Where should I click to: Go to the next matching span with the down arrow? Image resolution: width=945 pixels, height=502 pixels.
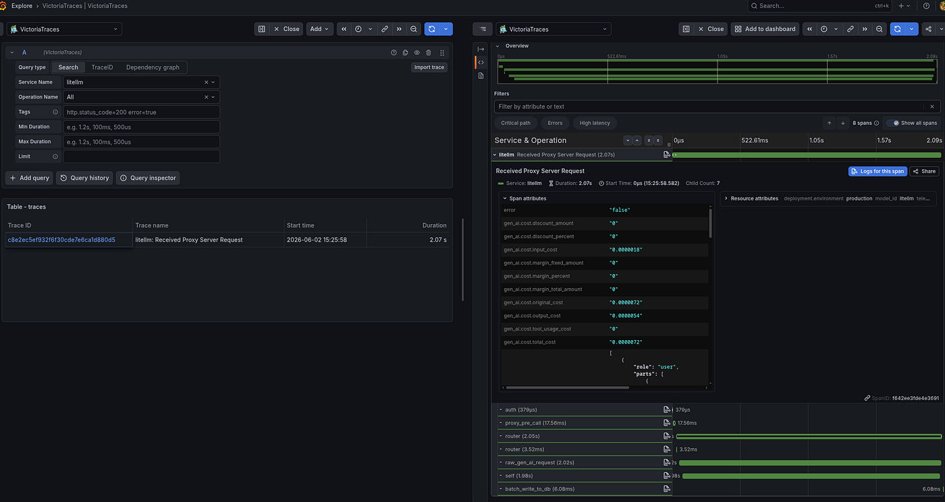click(x=842, y=123)
